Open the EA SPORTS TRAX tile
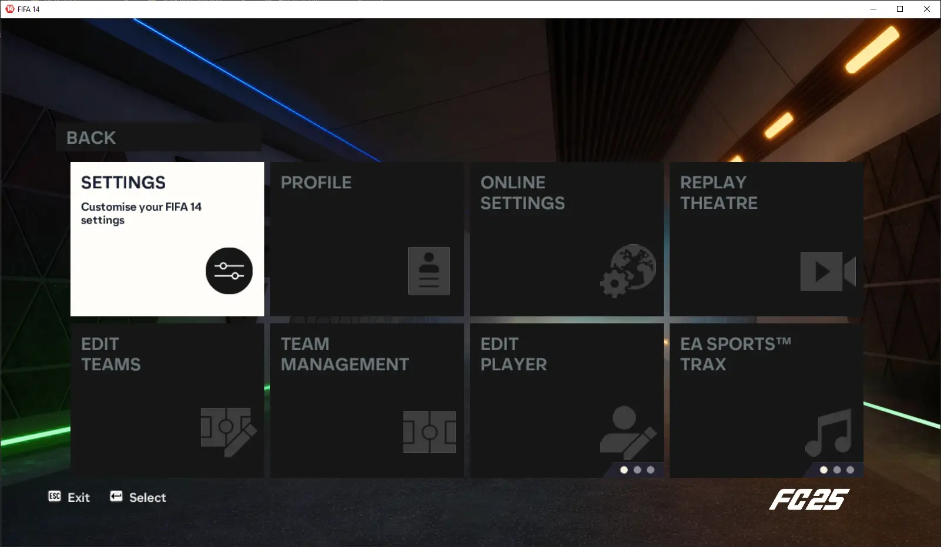The width and height of the screenshot is (941, 547). (767, 400)
